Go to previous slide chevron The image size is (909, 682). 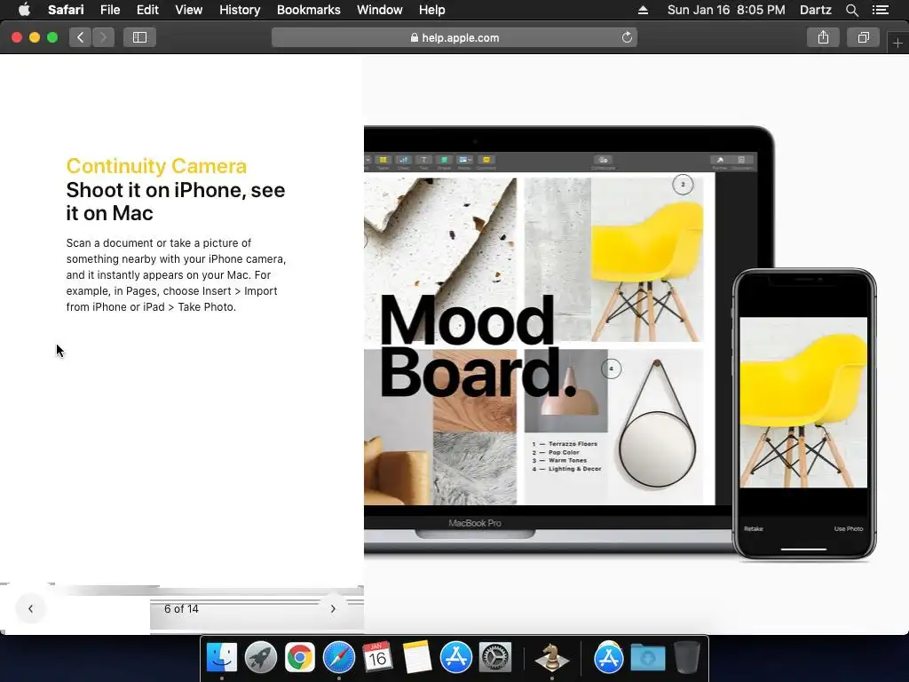pos(31,609)
